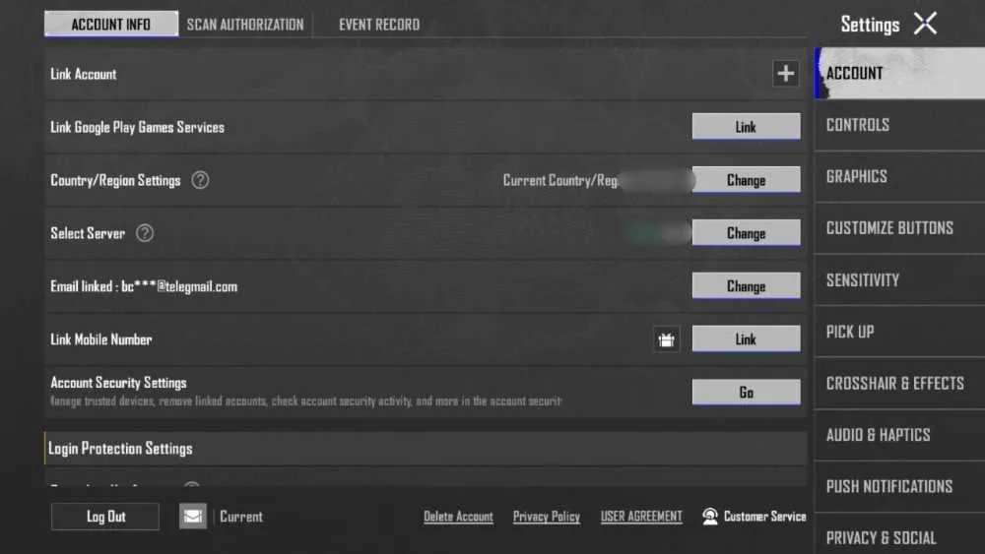The image size is (985, 554).
Task: Select the Account settings category
Action: (899, 74)
